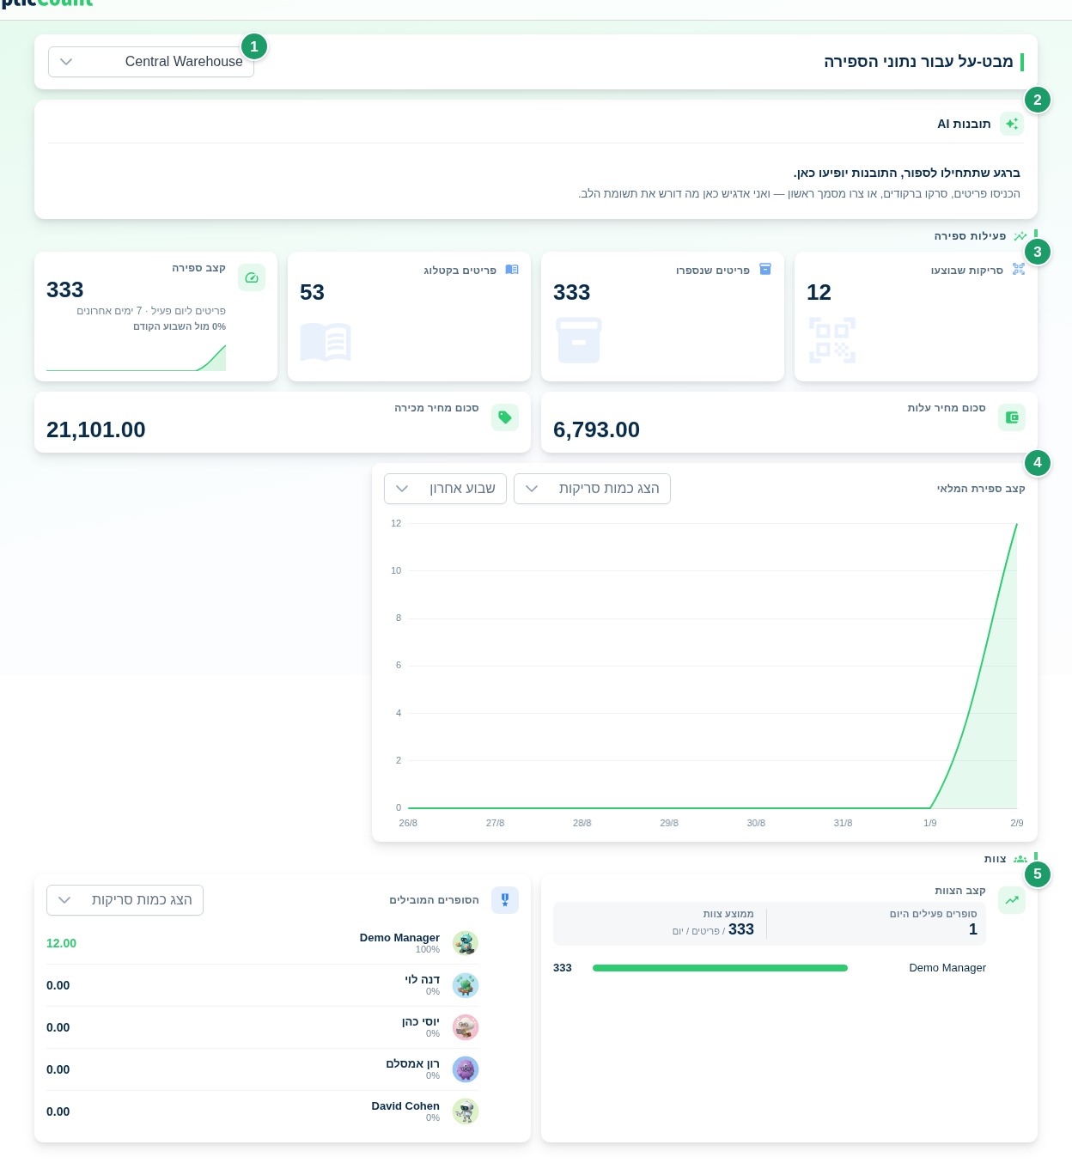Click the green 12.00 score for Demo Manager
The width and height of the screenshot is (1072, 1169).
coord(61,943)
